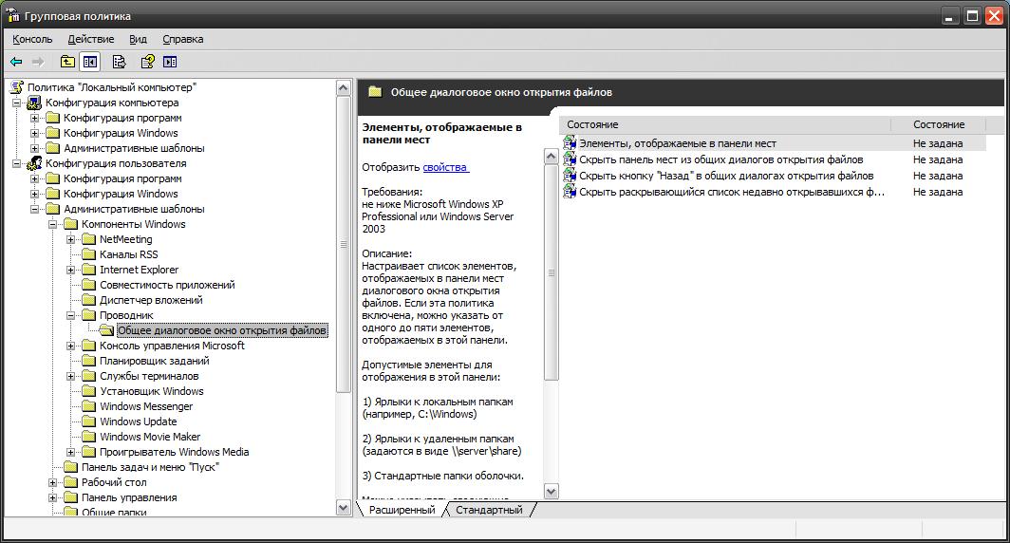The height and width of the screenshot is (543, 1010).
Task: Expand Административные шаблоны under computer configuration
Action: [x=35, y=148]
